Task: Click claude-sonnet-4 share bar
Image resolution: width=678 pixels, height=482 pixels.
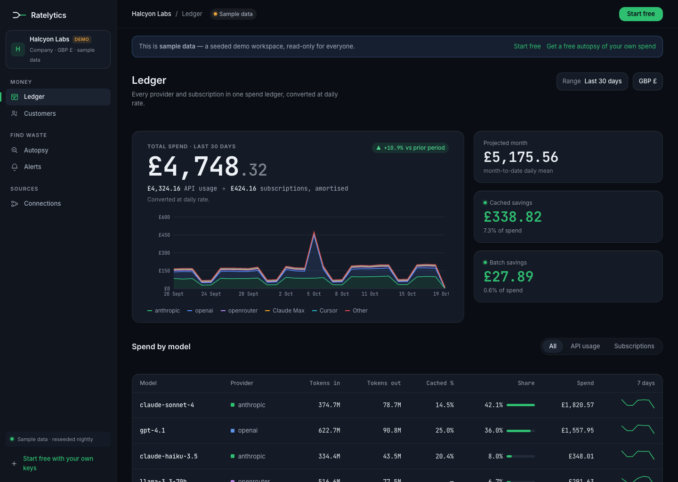Action: coord(521,405)
